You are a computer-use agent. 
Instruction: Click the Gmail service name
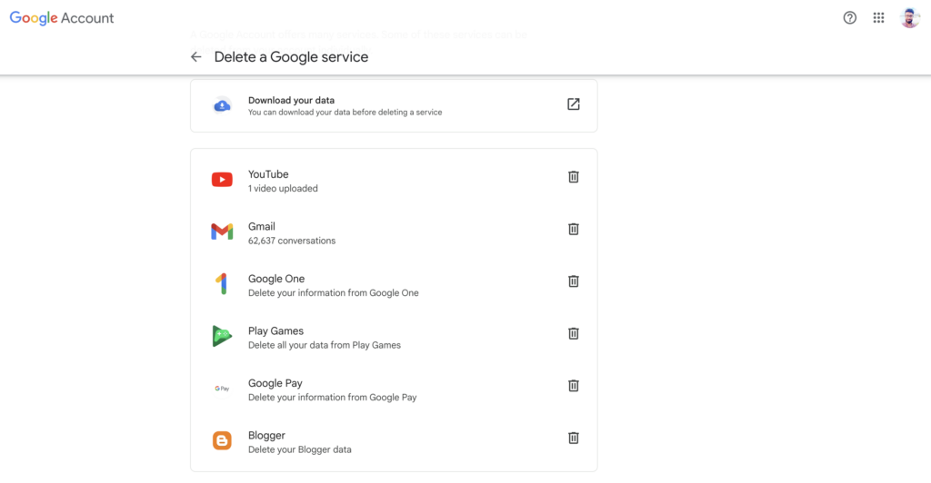[261, 226]
